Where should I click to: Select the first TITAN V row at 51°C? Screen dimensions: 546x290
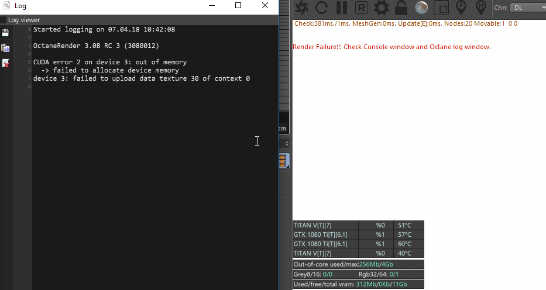[x=358, y=225]
